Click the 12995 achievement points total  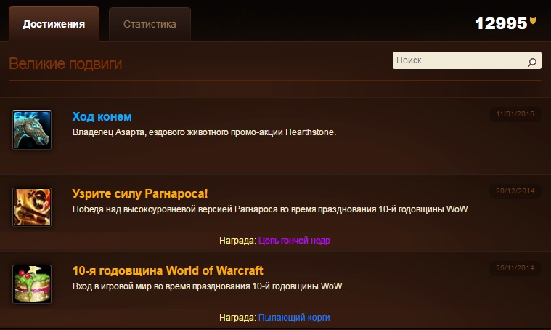501,23
